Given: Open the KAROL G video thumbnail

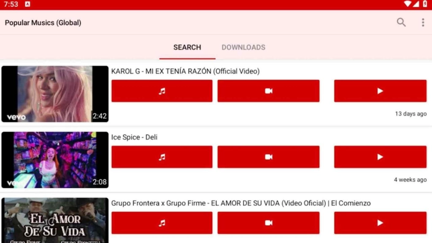Looking at the screenshot, I should pos(55,94).
